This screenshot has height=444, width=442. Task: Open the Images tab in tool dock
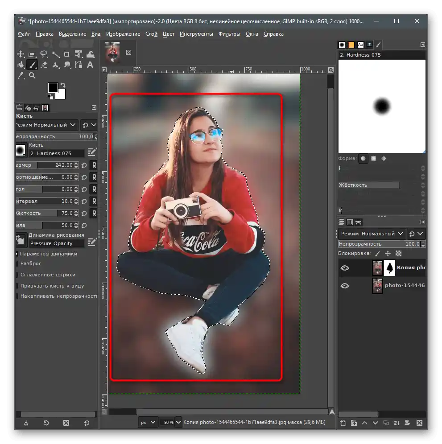45,107
